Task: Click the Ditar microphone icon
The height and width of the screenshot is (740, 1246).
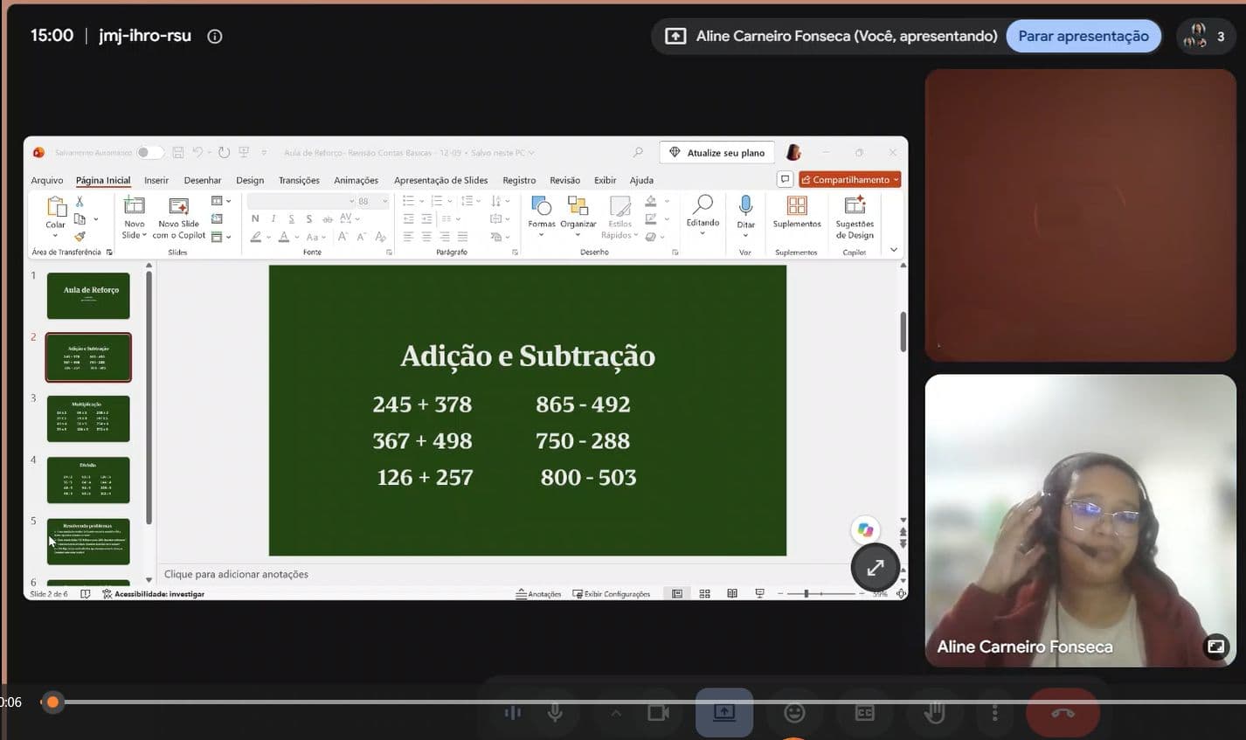Action: [745, 206]
